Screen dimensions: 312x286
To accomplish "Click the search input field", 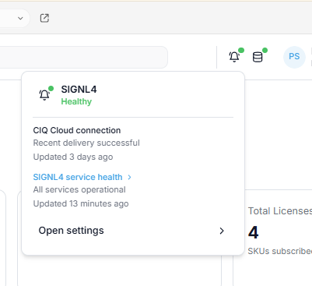I will (x=83, y=57).
